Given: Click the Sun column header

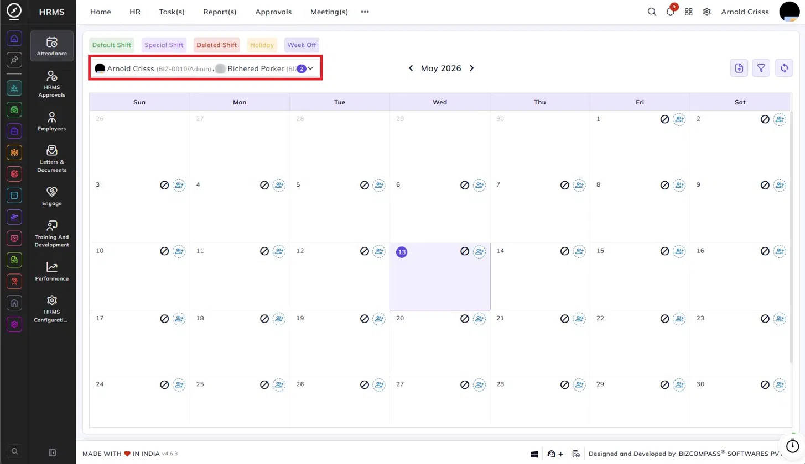Looking at the screenshot, I should point(139,102).
